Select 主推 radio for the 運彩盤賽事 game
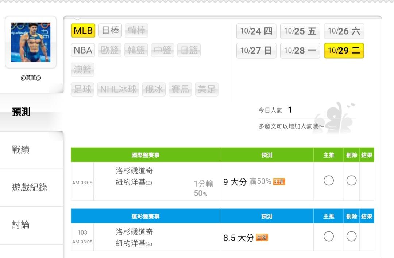394x258 pixels. click(x=329, y=236)
